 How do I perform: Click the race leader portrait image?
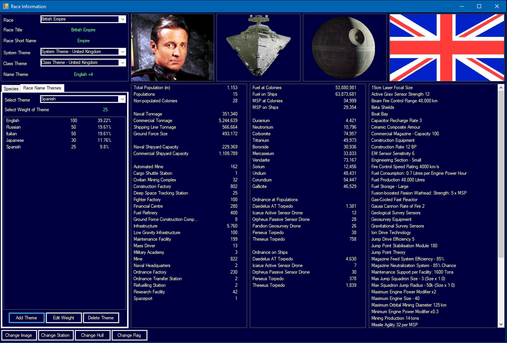[x=173, y=47]
